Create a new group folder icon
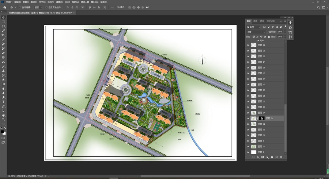The width and height of the screenshot is (329, 179). tap(272, 157)
